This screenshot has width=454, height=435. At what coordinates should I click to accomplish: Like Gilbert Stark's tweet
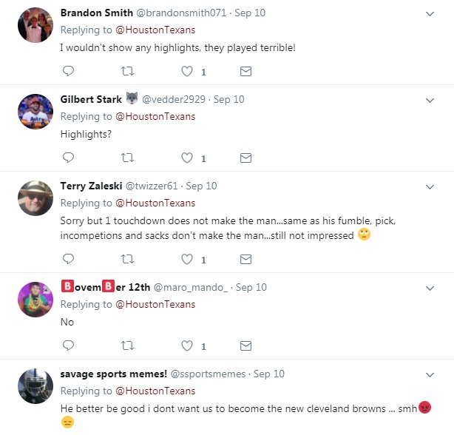coord(187,158)
